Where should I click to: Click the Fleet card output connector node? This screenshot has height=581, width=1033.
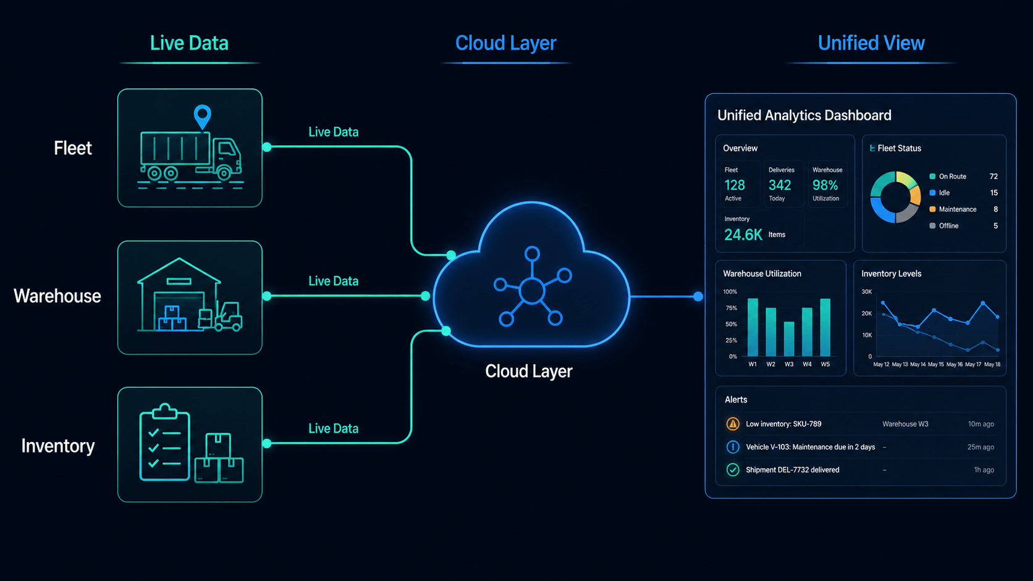pos(267,147)
